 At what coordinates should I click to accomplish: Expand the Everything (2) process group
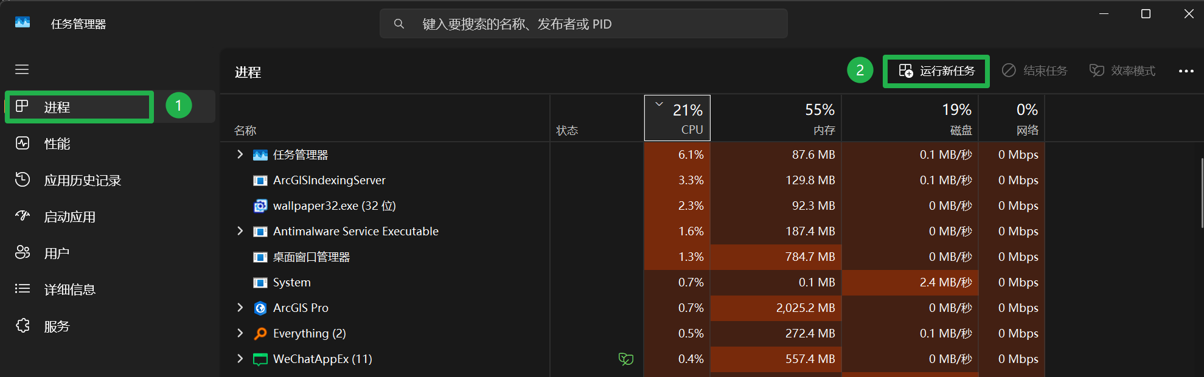238,333
